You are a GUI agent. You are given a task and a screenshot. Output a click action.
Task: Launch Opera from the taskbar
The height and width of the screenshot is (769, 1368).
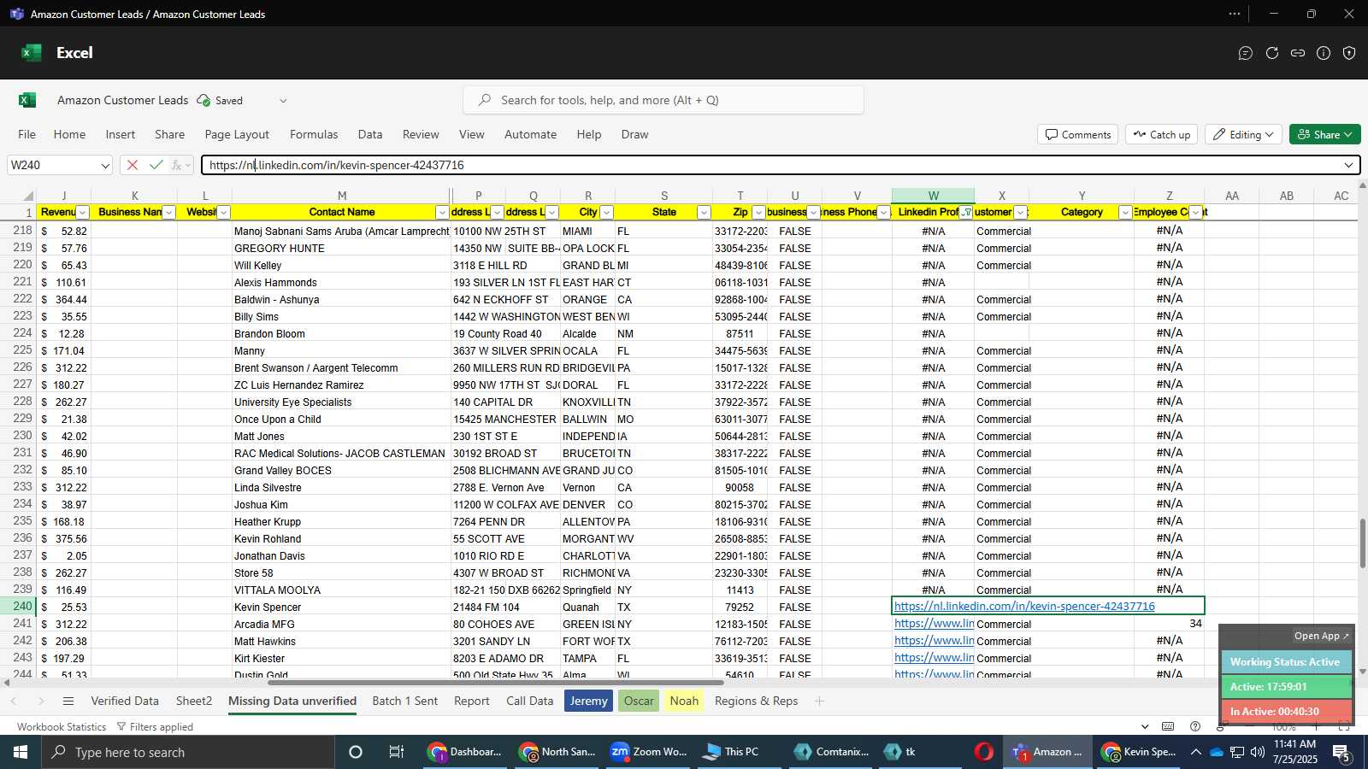tap(984, 752)
